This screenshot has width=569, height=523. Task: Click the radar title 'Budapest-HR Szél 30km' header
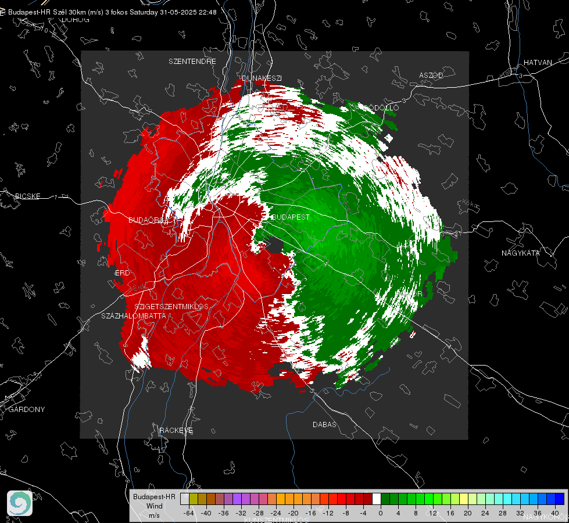[x=112, y=12]
